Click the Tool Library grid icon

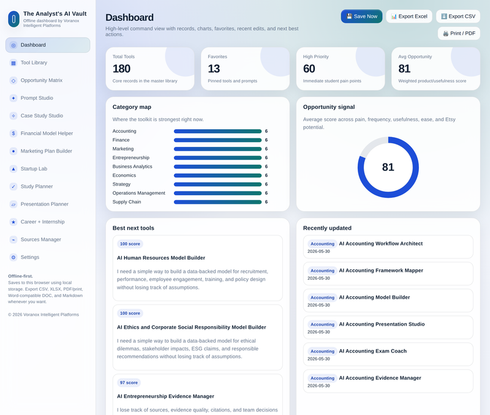click(x=13, y=63)
